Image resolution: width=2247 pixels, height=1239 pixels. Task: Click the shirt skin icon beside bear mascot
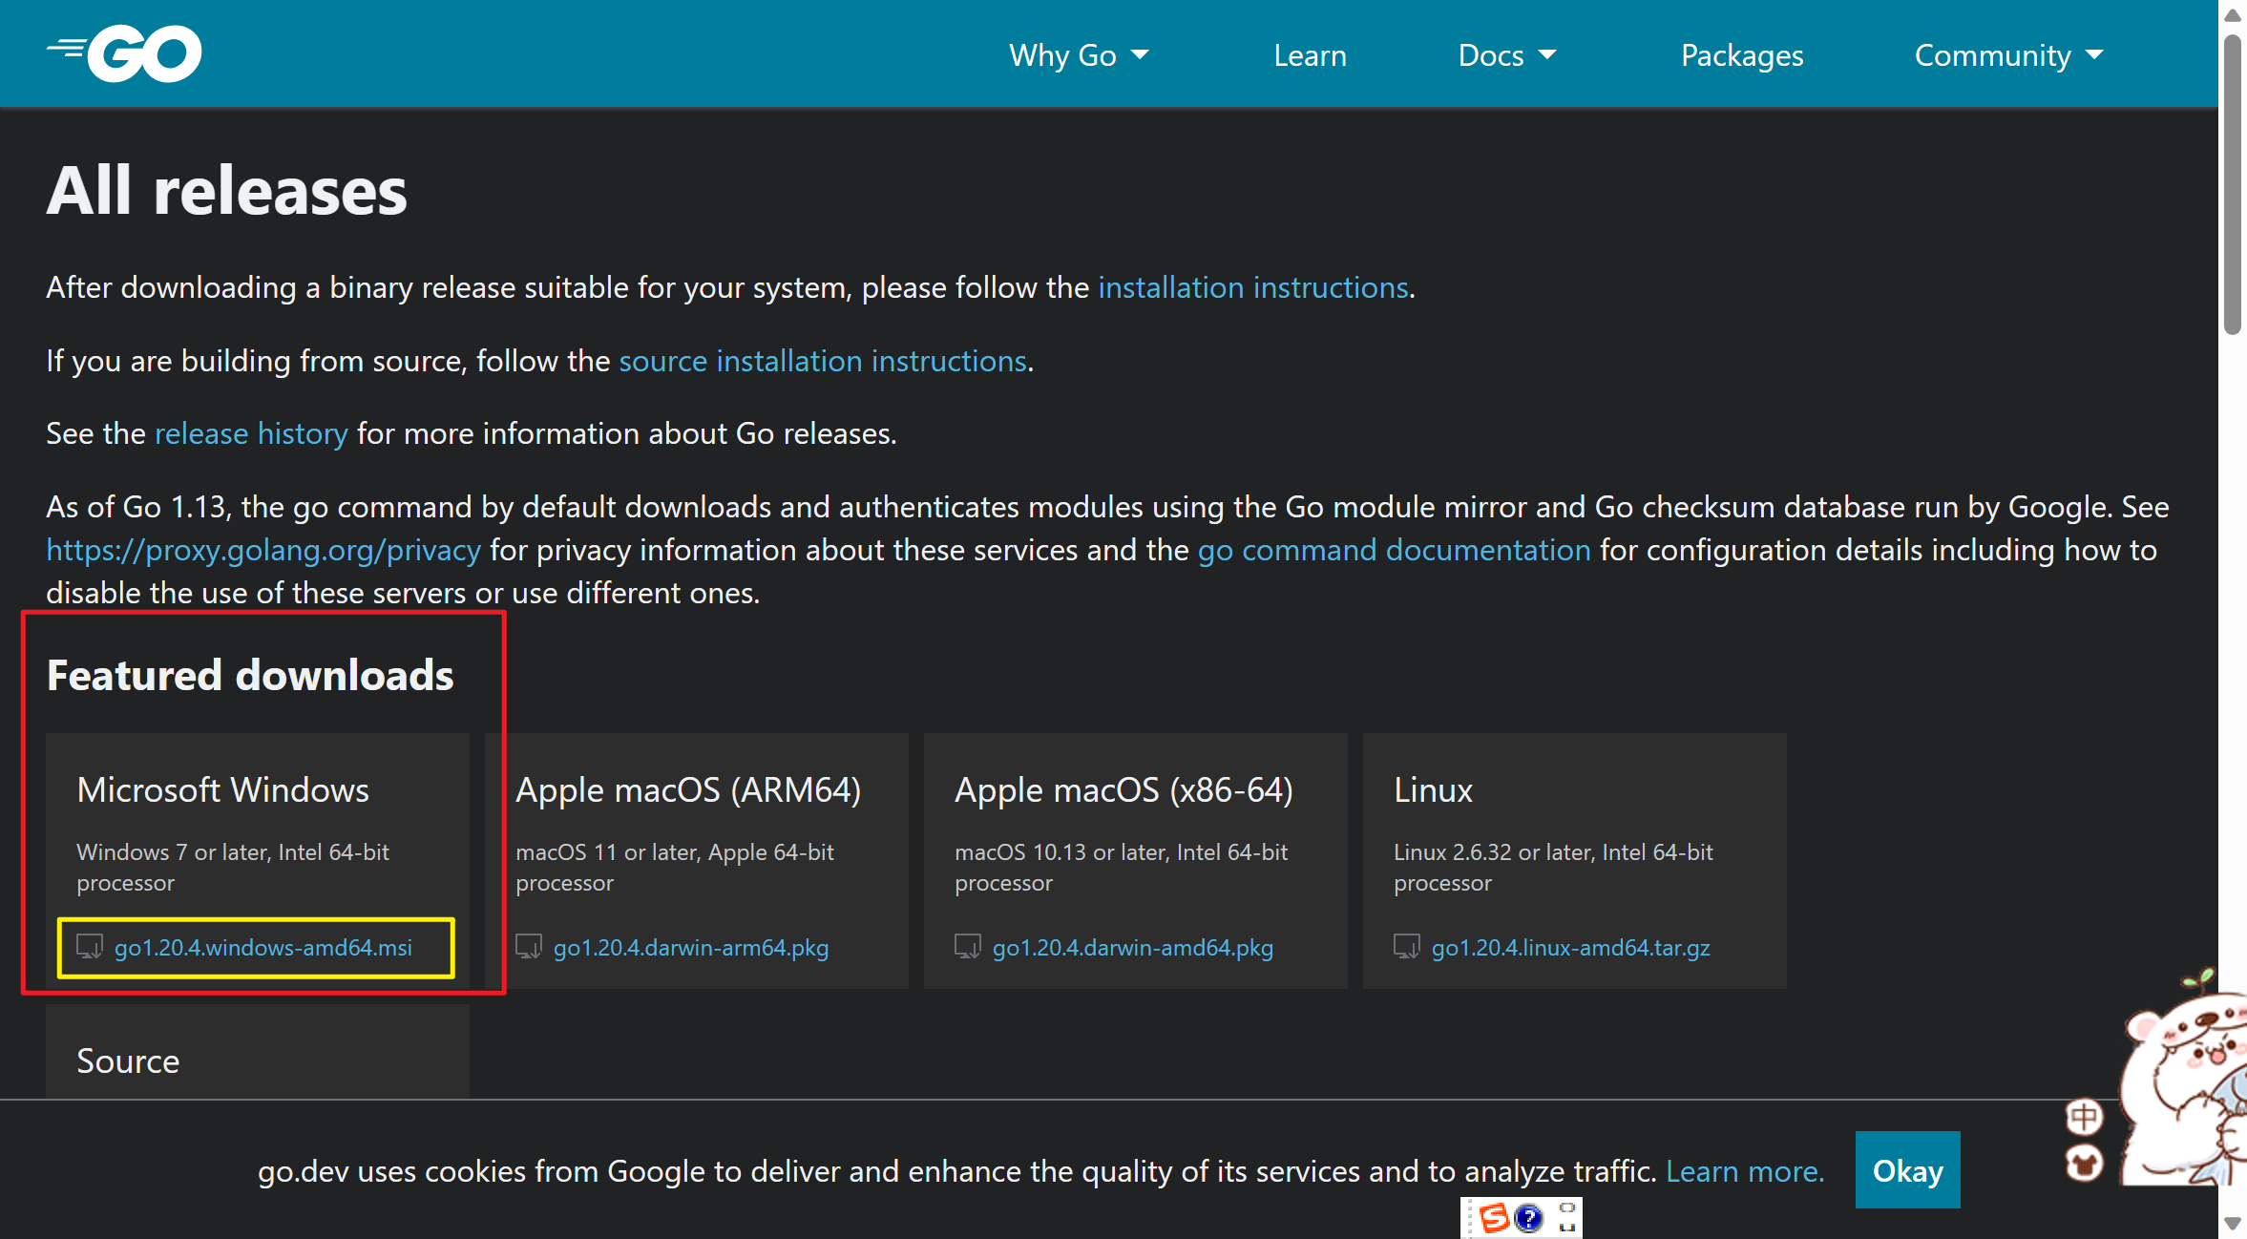tap(2084, 1164)
